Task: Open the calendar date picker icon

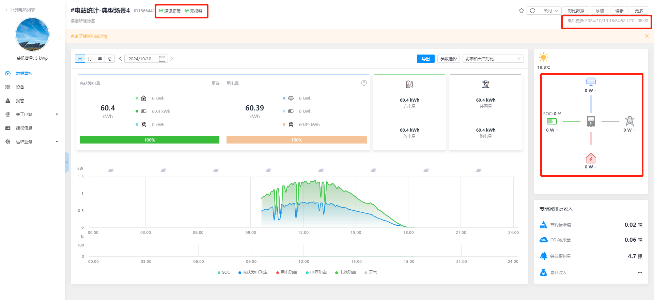Action: click(162, 59)
